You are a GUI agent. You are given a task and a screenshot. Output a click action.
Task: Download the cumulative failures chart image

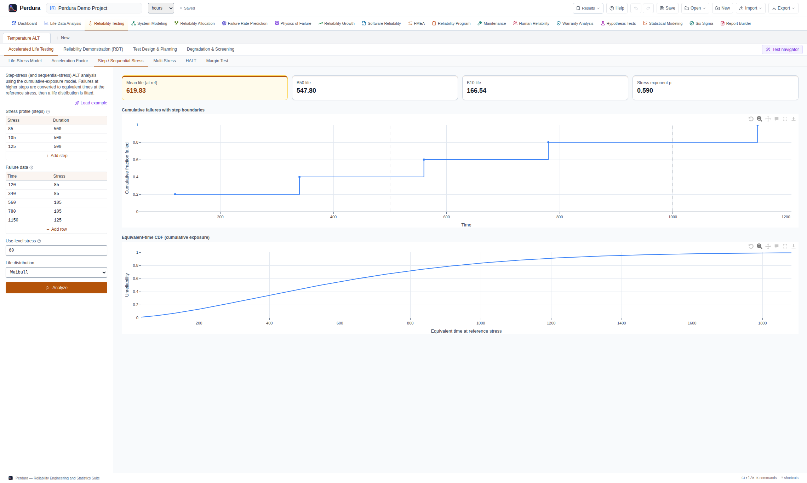[794, 119]
